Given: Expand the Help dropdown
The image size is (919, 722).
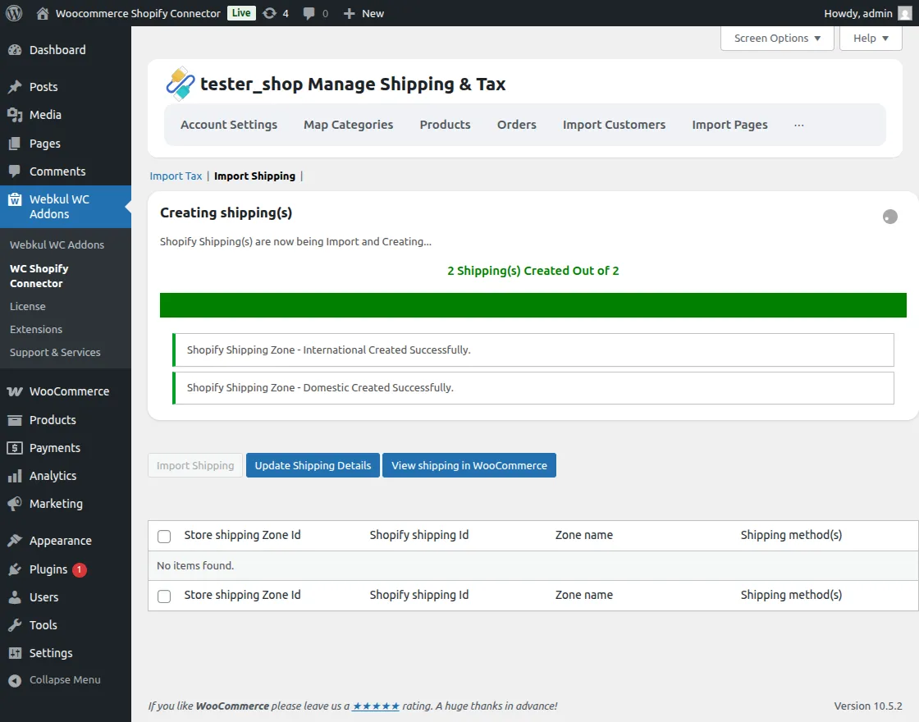Looking at the screenshot, I should pyautogui.click(x=871, y=39).
